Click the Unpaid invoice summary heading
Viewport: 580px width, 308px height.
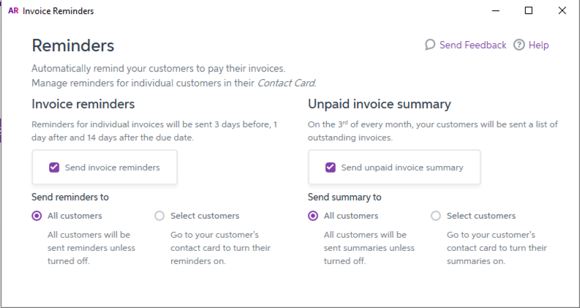coord(379,104)
